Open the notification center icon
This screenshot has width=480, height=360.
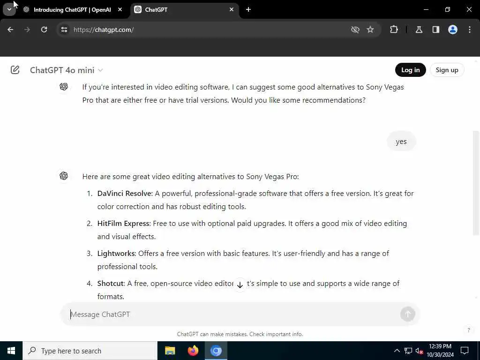(465, 351)
